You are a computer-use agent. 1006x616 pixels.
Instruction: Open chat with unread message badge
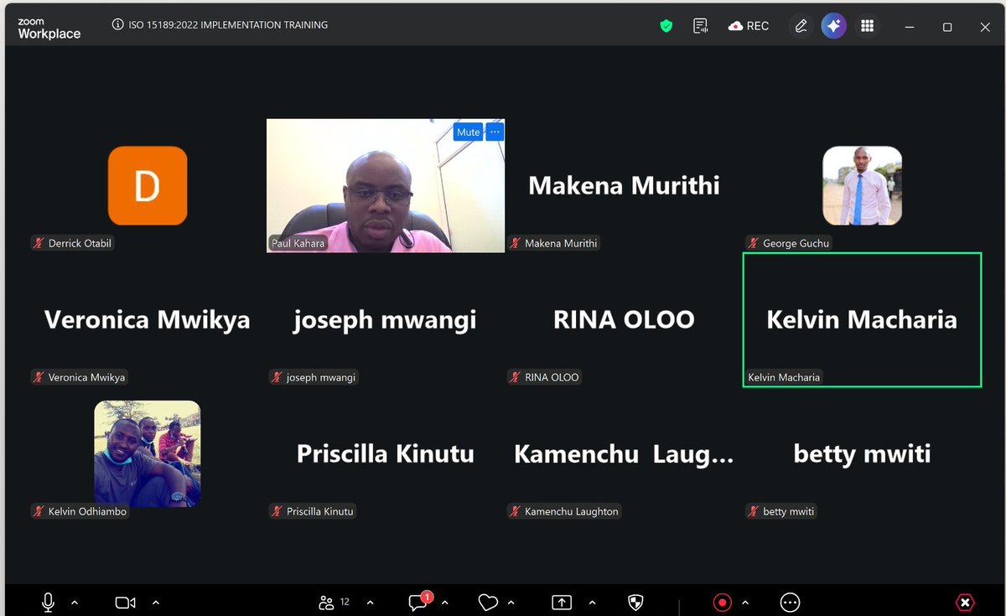point(418,601)
